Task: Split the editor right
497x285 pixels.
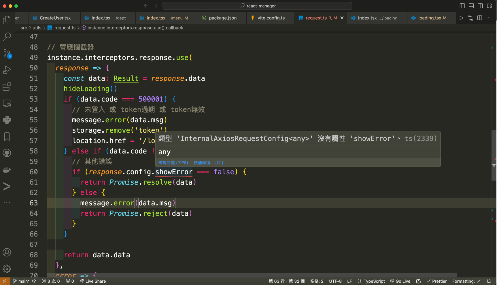Action: click(480, 18)
